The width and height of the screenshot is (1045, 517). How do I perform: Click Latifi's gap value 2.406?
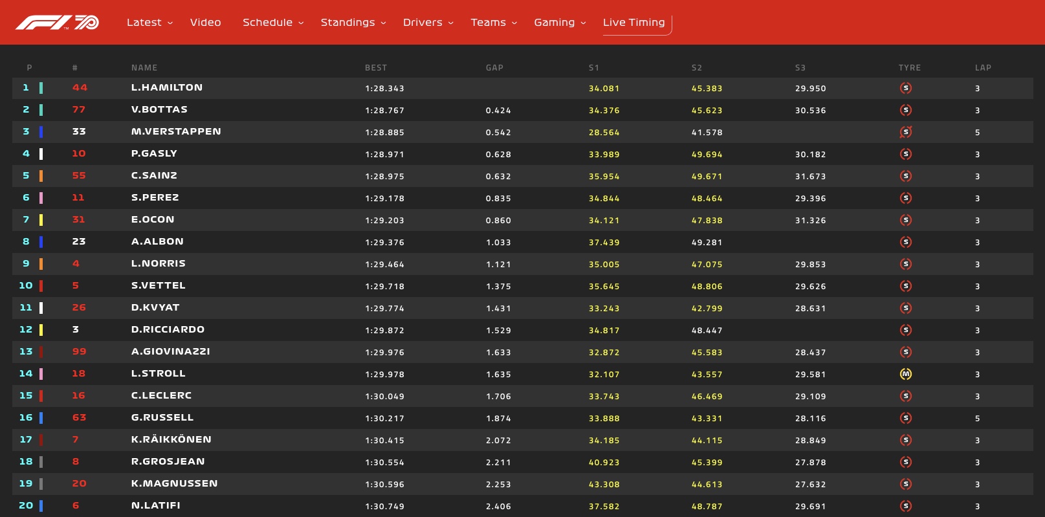pos(498,507)
